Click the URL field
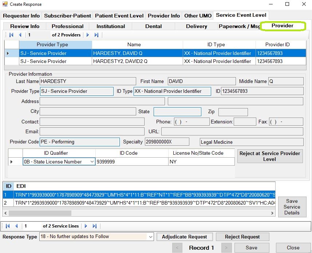Screen dimensions: 312x253 232,131
